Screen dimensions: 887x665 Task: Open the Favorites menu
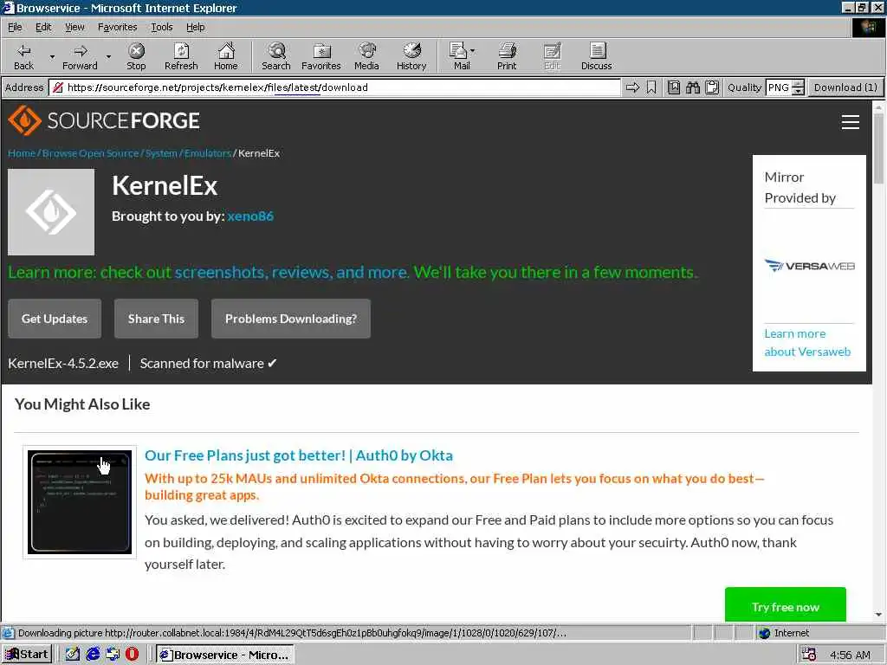click(x=117, y=27)
